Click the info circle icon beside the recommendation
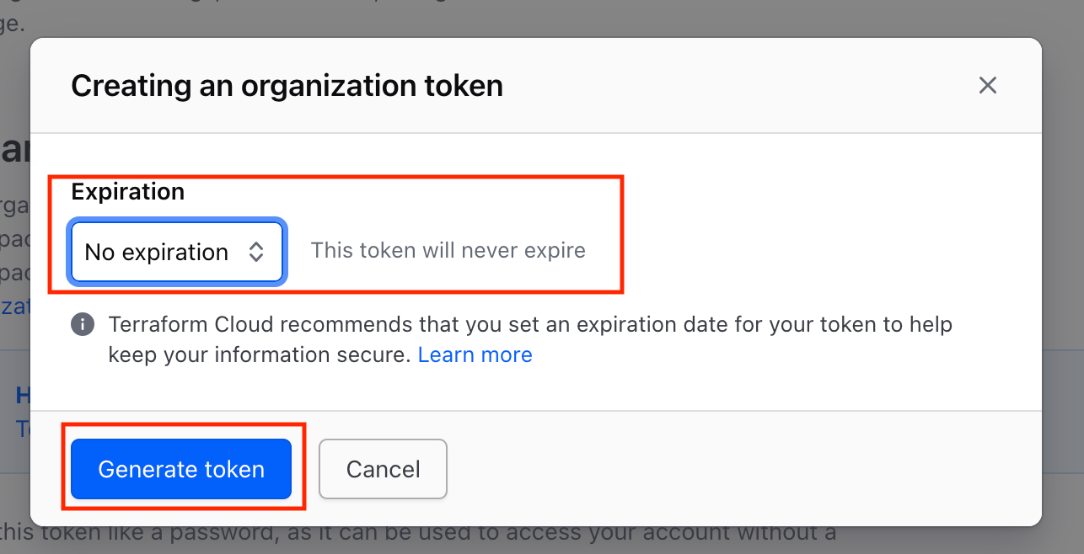Viewport: 1084px width, 554px height. tap(82, 325)
